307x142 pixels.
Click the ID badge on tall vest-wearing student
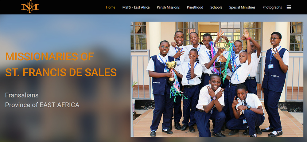[271, 66]
